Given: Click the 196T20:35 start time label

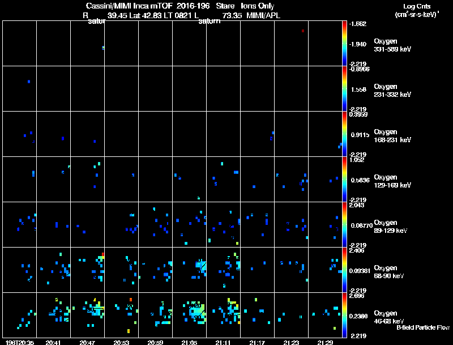Looking at the screenshot, I should [19, 343].
